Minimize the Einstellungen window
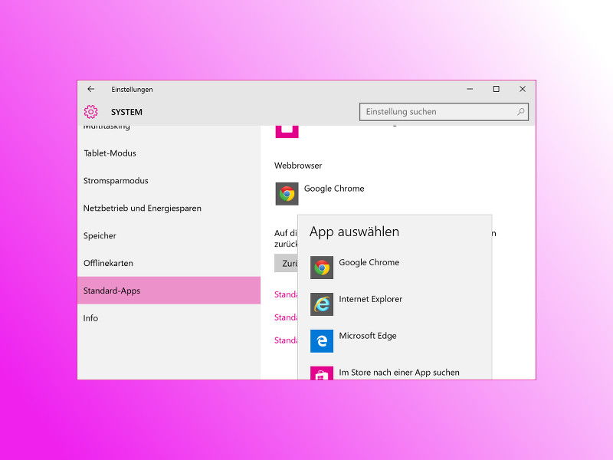613x460 pixels. click(470, 89)
